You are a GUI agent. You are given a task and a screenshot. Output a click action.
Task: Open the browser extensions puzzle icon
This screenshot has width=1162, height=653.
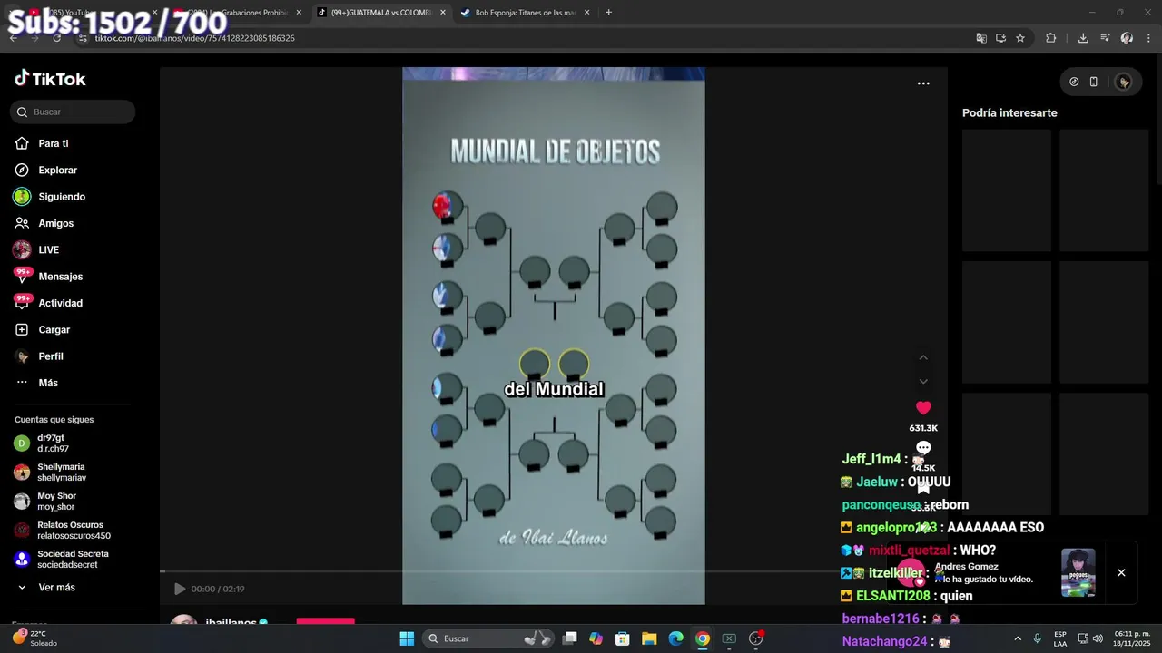1051,38
